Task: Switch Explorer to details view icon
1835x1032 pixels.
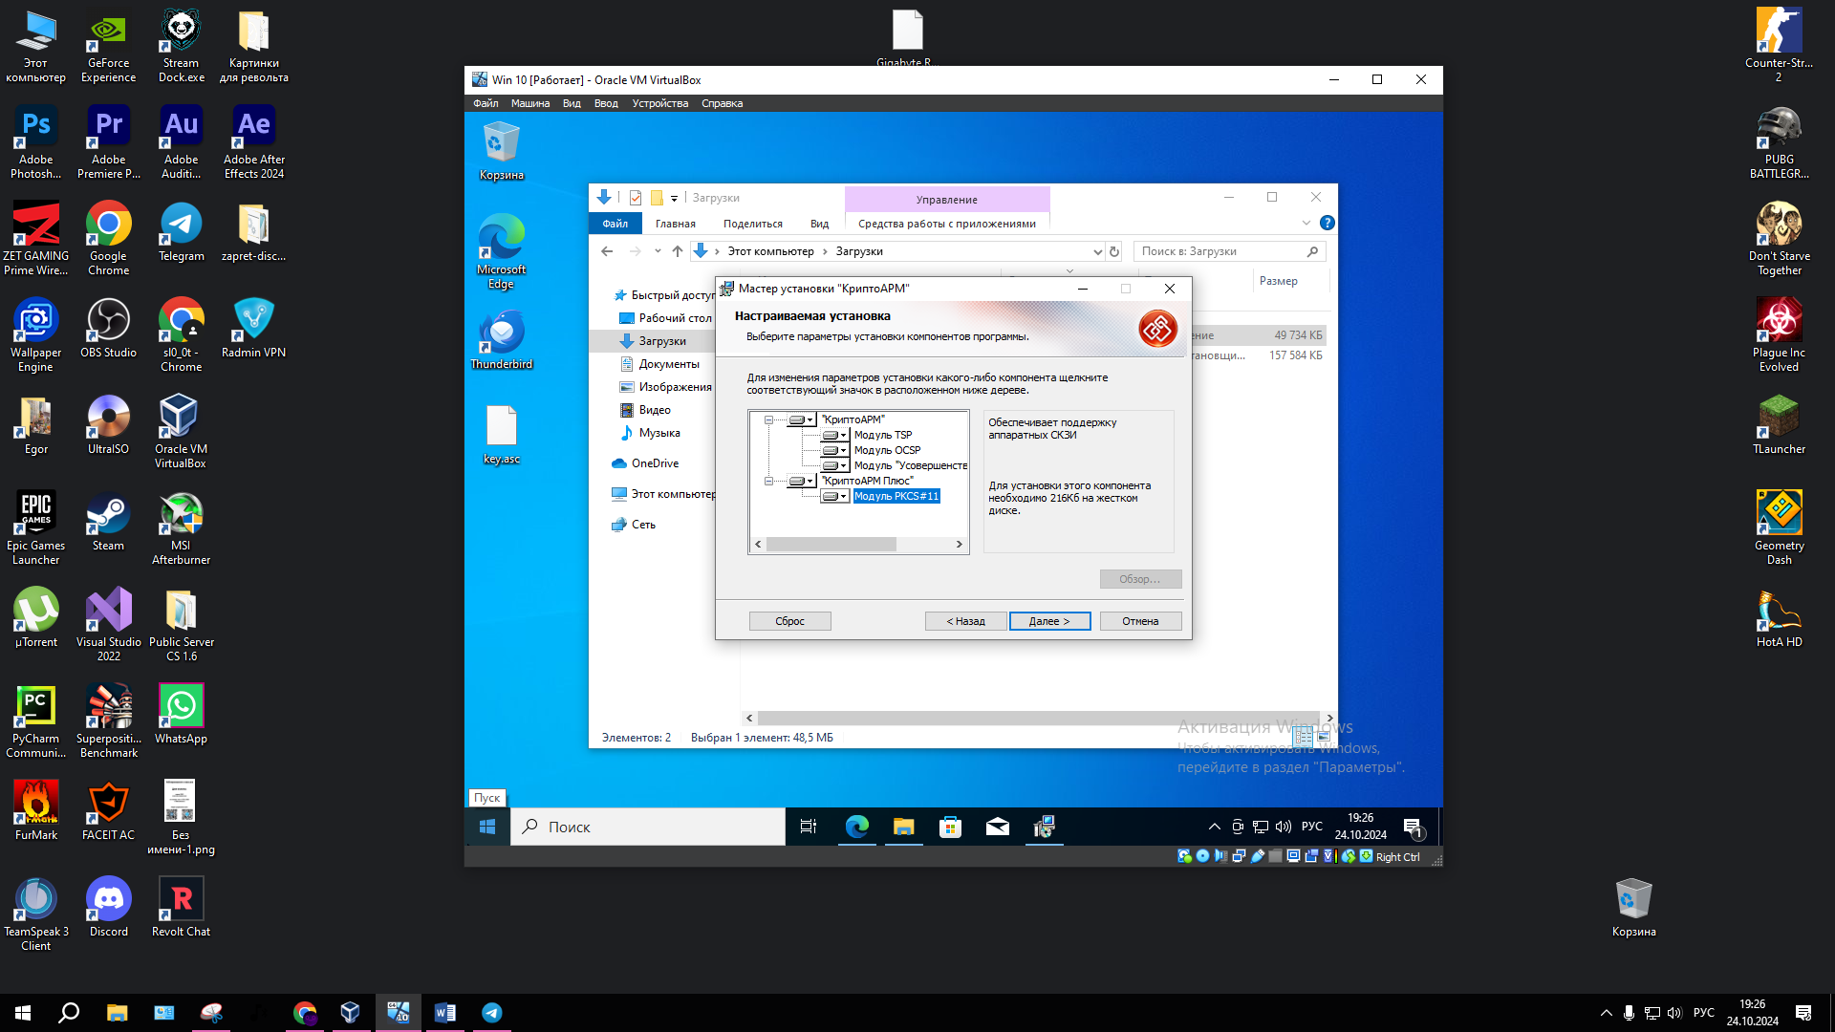Action: [1303, 737]
